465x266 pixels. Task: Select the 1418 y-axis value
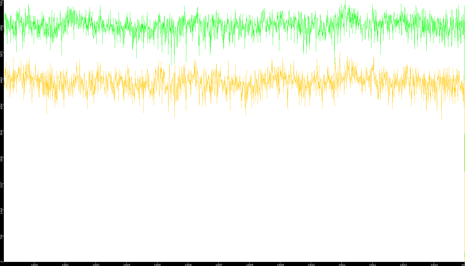click(2, 211)
